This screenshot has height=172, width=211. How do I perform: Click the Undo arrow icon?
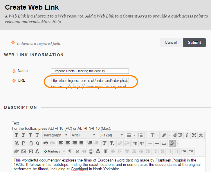[x=46, y=143]
